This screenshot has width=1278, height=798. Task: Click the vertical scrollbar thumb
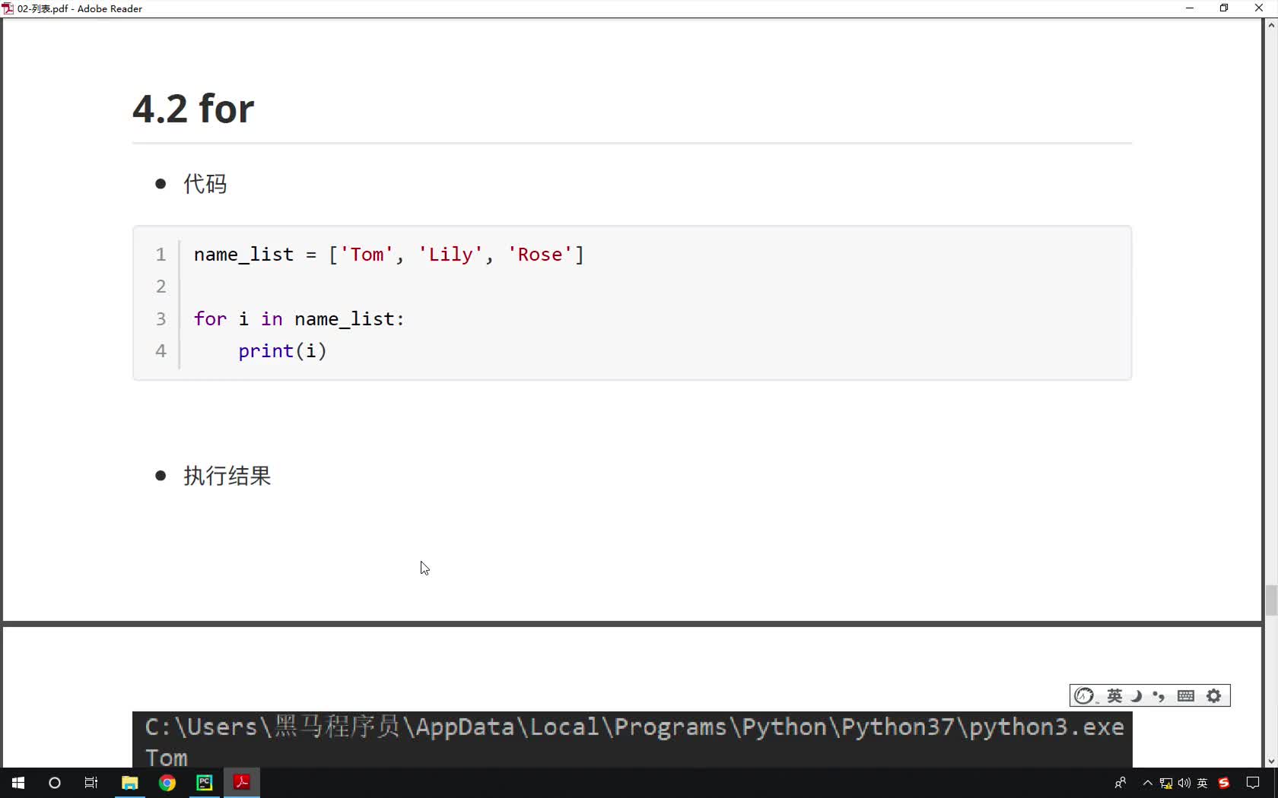(x=1271, y=600)
